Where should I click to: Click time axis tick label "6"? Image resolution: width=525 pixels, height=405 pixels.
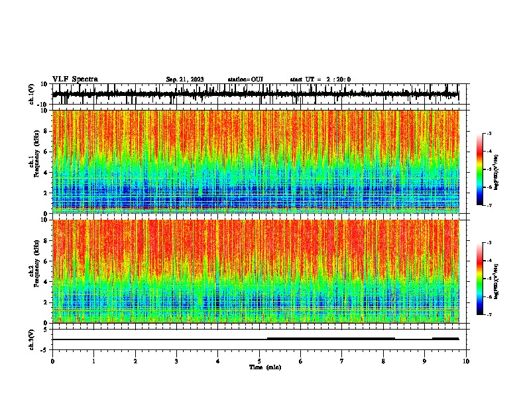tap(301, 361)
